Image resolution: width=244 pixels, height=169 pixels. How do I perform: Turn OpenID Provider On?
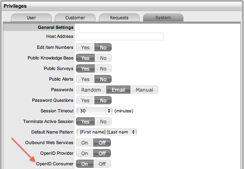[84, 153]
